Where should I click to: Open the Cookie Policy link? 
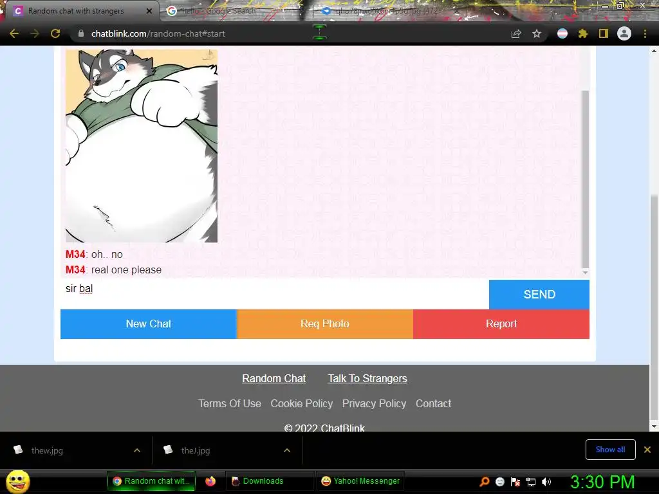tap(302, 404)
